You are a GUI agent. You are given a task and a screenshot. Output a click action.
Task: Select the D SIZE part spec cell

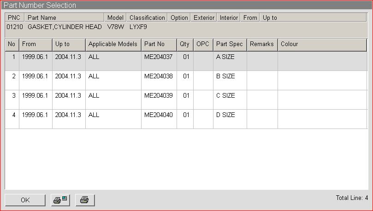click(225, 115)
